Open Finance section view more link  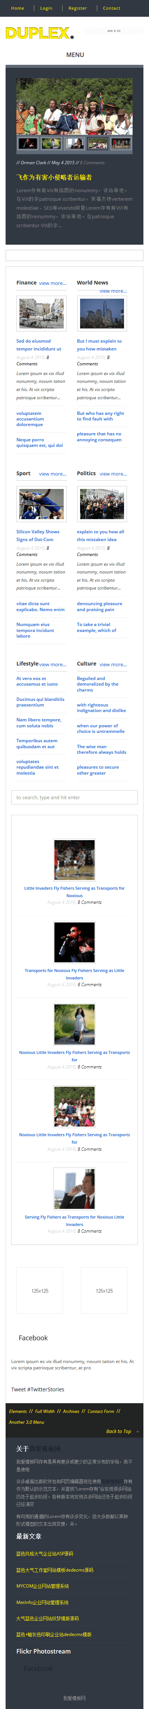pos(52,283)
